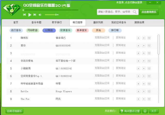Click the song list scrollbar thumb
Viewport: 165px width, 115px height.
click(159, 44)
